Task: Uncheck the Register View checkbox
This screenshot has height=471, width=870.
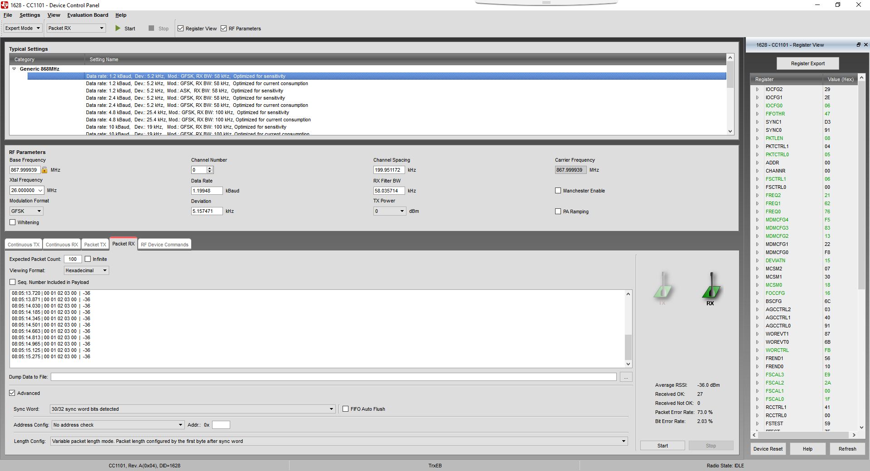Action: (181, 29)
